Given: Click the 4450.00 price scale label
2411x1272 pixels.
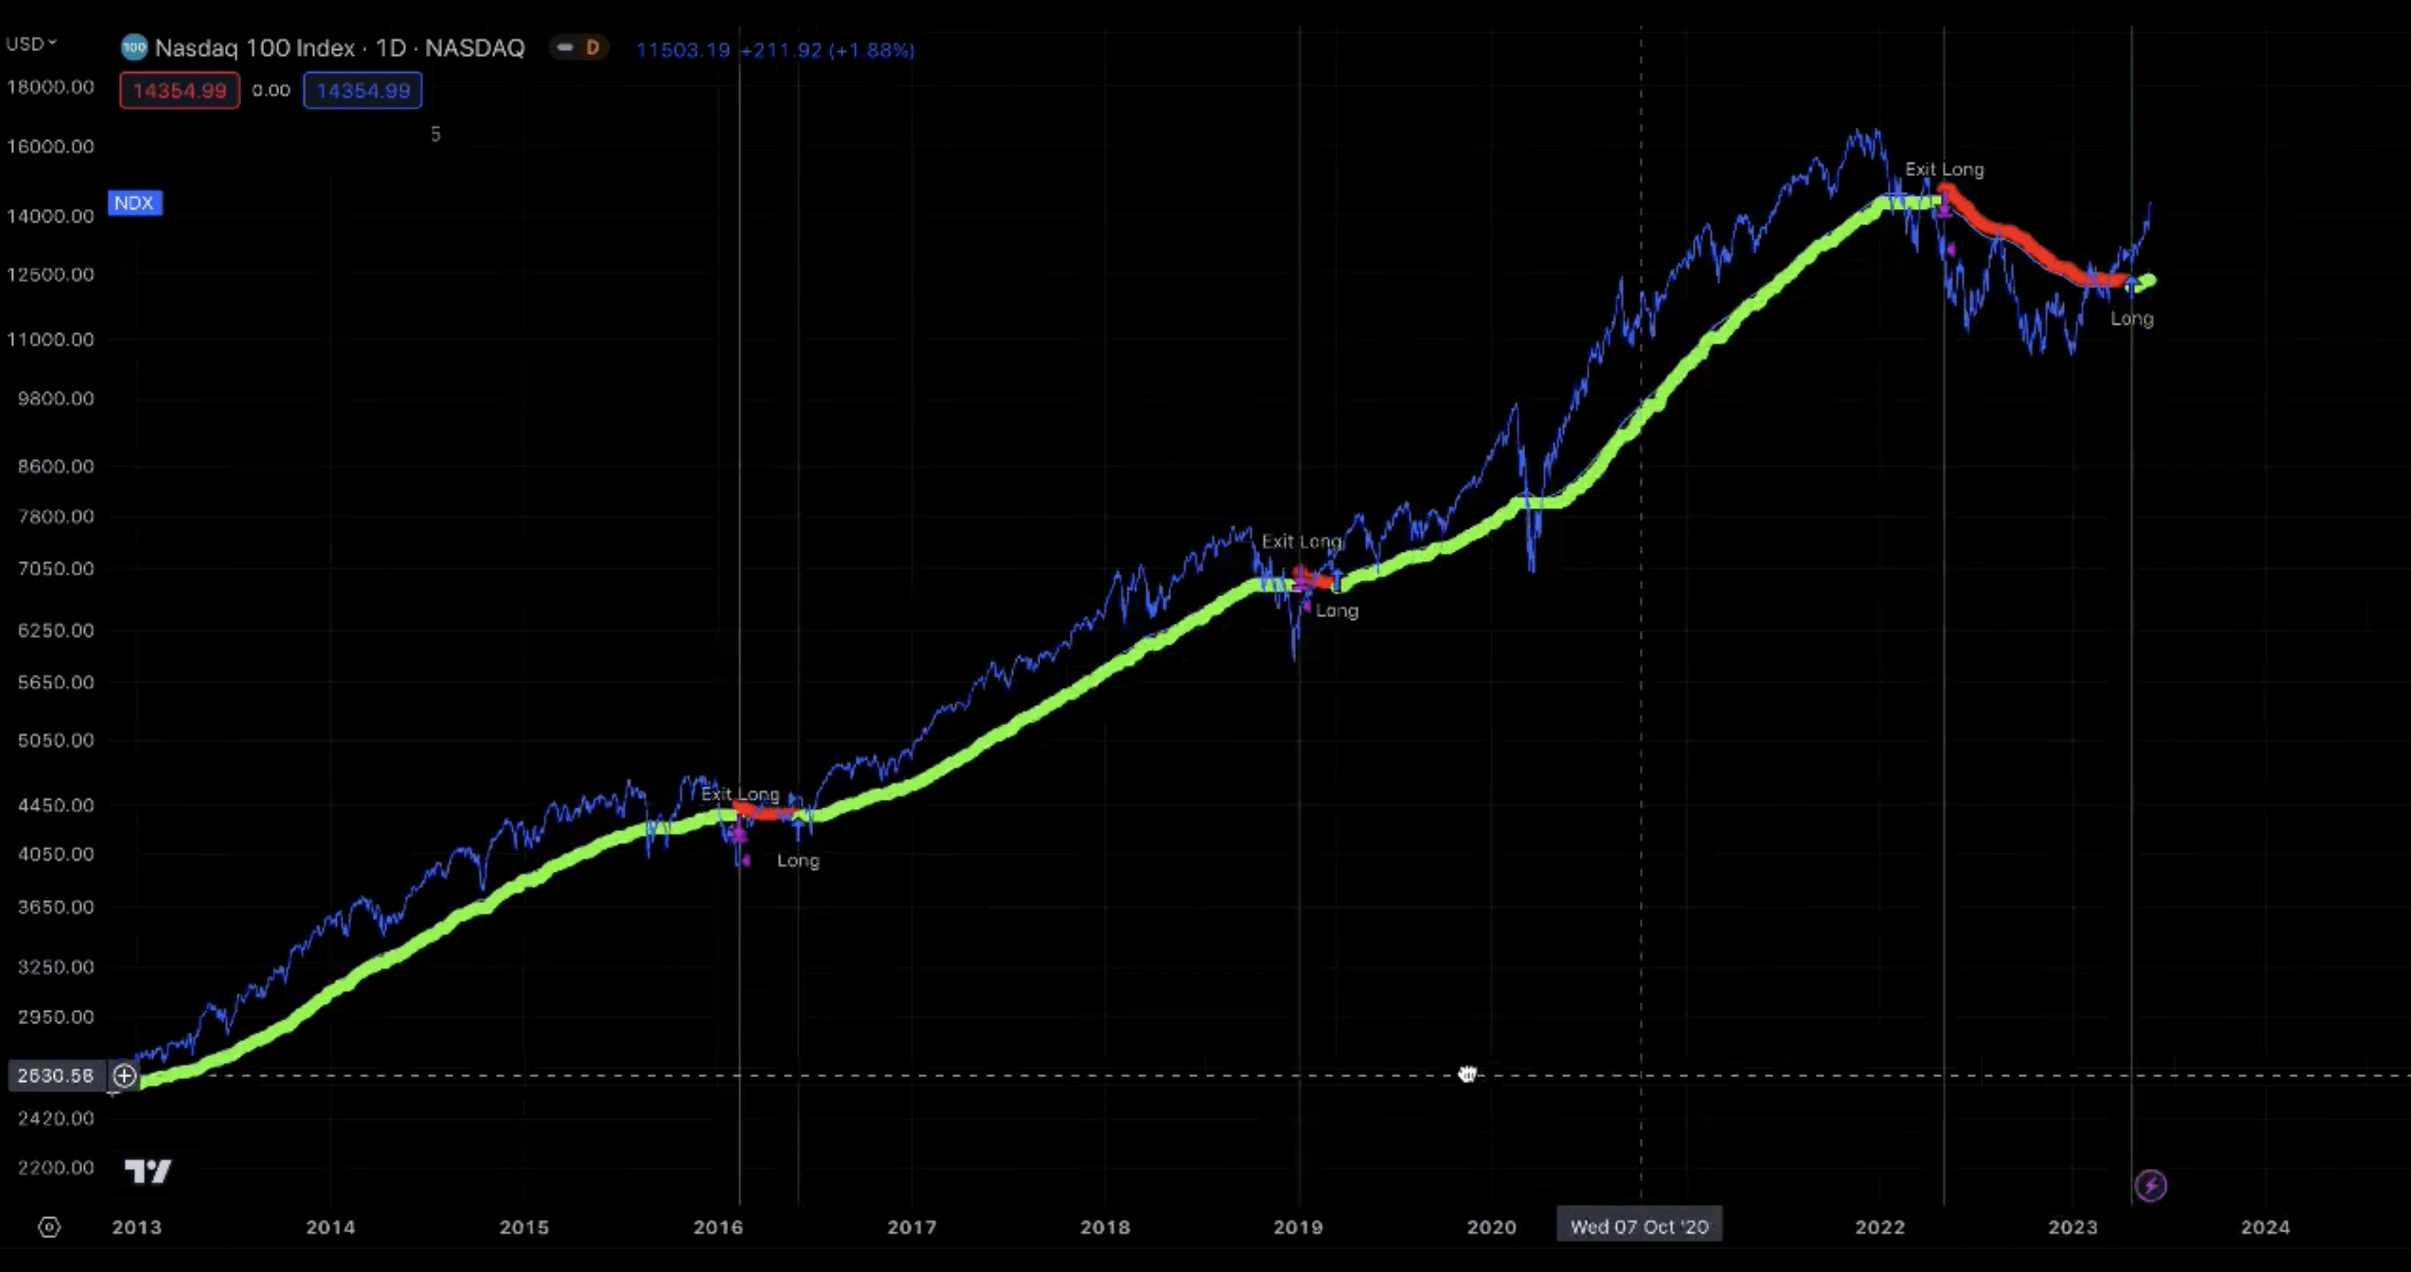Looking at the screenshot, I should (56, 805).
